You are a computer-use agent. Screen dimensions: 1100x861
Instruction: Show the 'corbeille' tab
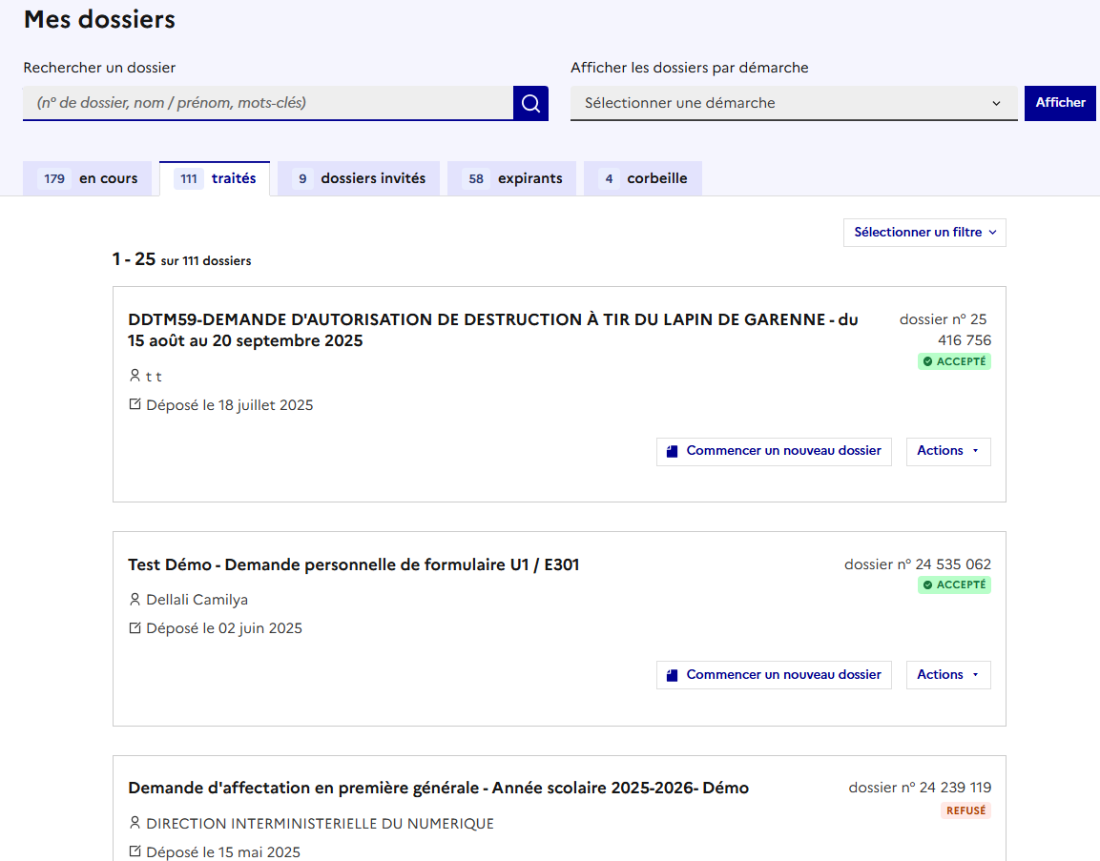click(642, 179)
